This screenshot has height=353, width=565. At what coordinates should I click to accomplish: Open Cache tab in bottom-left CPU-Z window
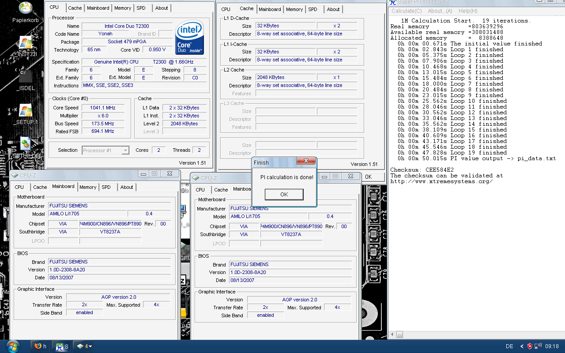pos(40,187)
